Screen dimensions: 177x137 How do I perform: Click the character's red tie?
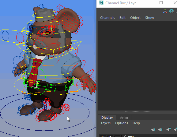point(35,72)
